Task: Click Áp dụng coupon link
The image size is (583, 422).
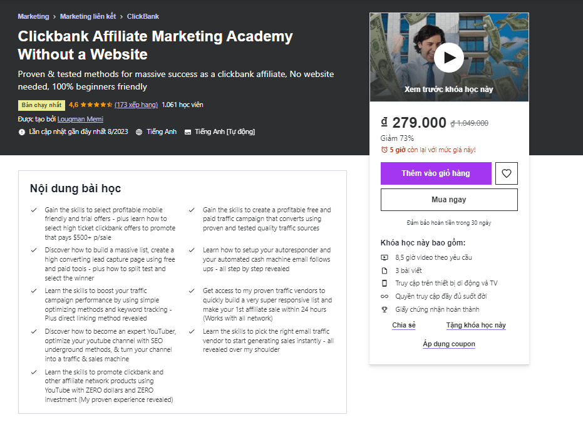Action: click(449, 344)
